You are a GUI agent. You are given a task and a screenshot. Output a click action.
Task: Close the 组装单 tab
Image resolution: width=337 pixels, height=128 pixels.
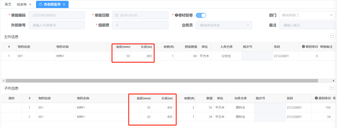30,4
